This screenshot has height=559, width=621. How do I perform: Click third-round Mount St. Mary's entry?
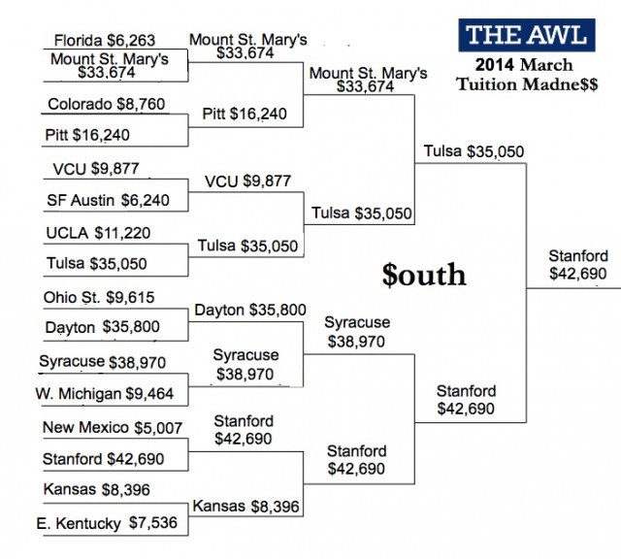[x=368, y=80]
